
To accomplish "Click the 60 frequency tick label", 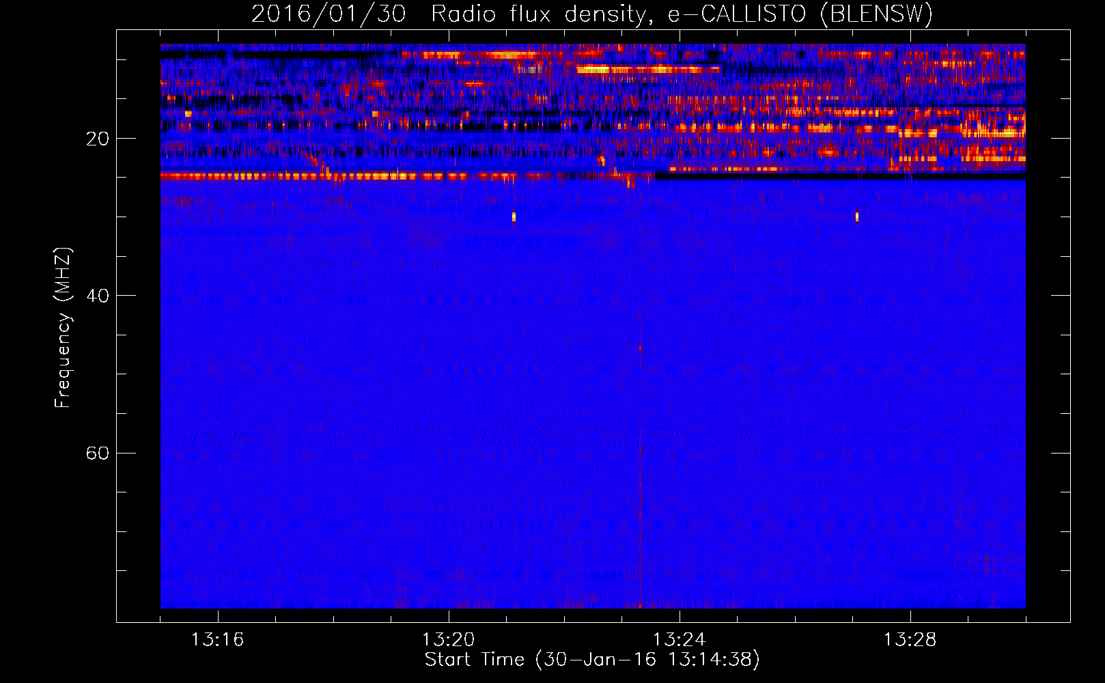I will click(97, 453).
